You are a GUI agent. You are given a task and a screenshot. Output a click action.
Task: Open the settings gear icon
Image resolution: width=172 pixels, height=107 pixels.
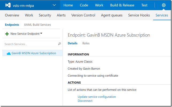click(163, 5)
